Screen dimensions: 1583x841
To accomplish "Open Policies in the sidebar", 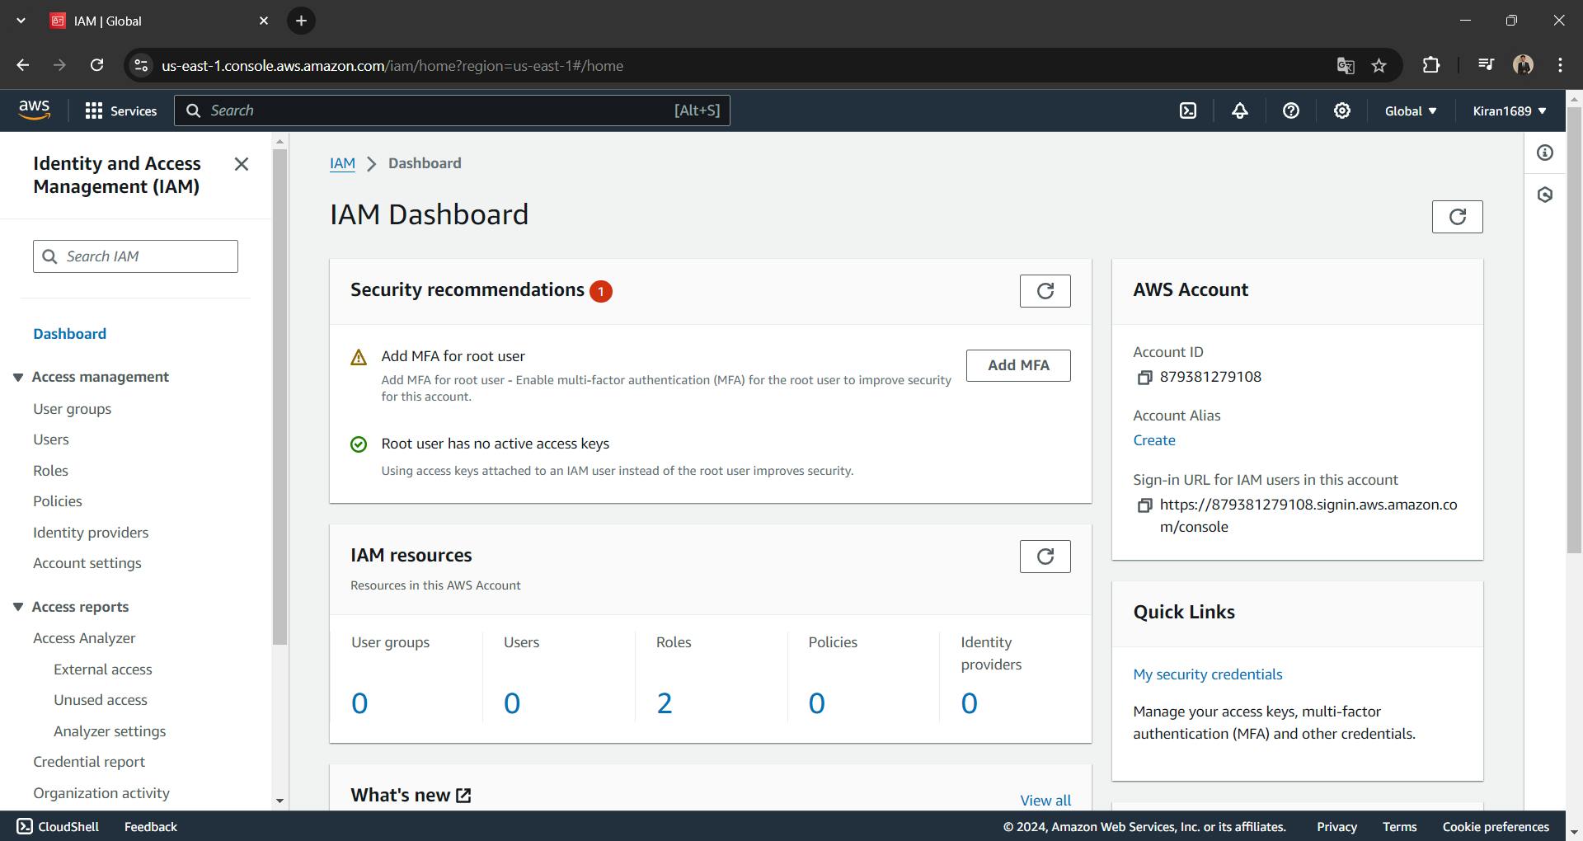I will [x=58, y=501].
